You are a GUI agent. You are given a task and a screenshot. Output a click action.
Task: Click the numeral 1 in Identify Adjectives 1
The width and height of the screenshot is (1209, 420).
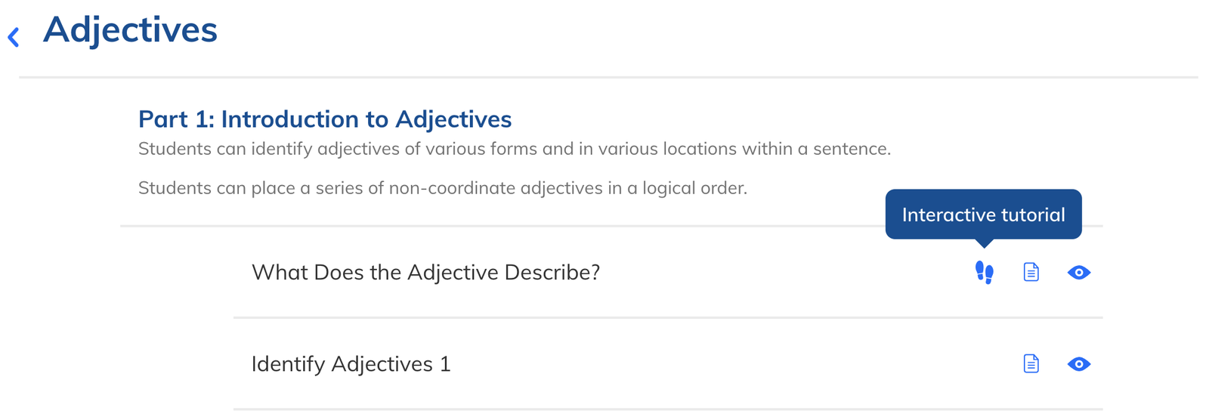[x=445, y=364]
